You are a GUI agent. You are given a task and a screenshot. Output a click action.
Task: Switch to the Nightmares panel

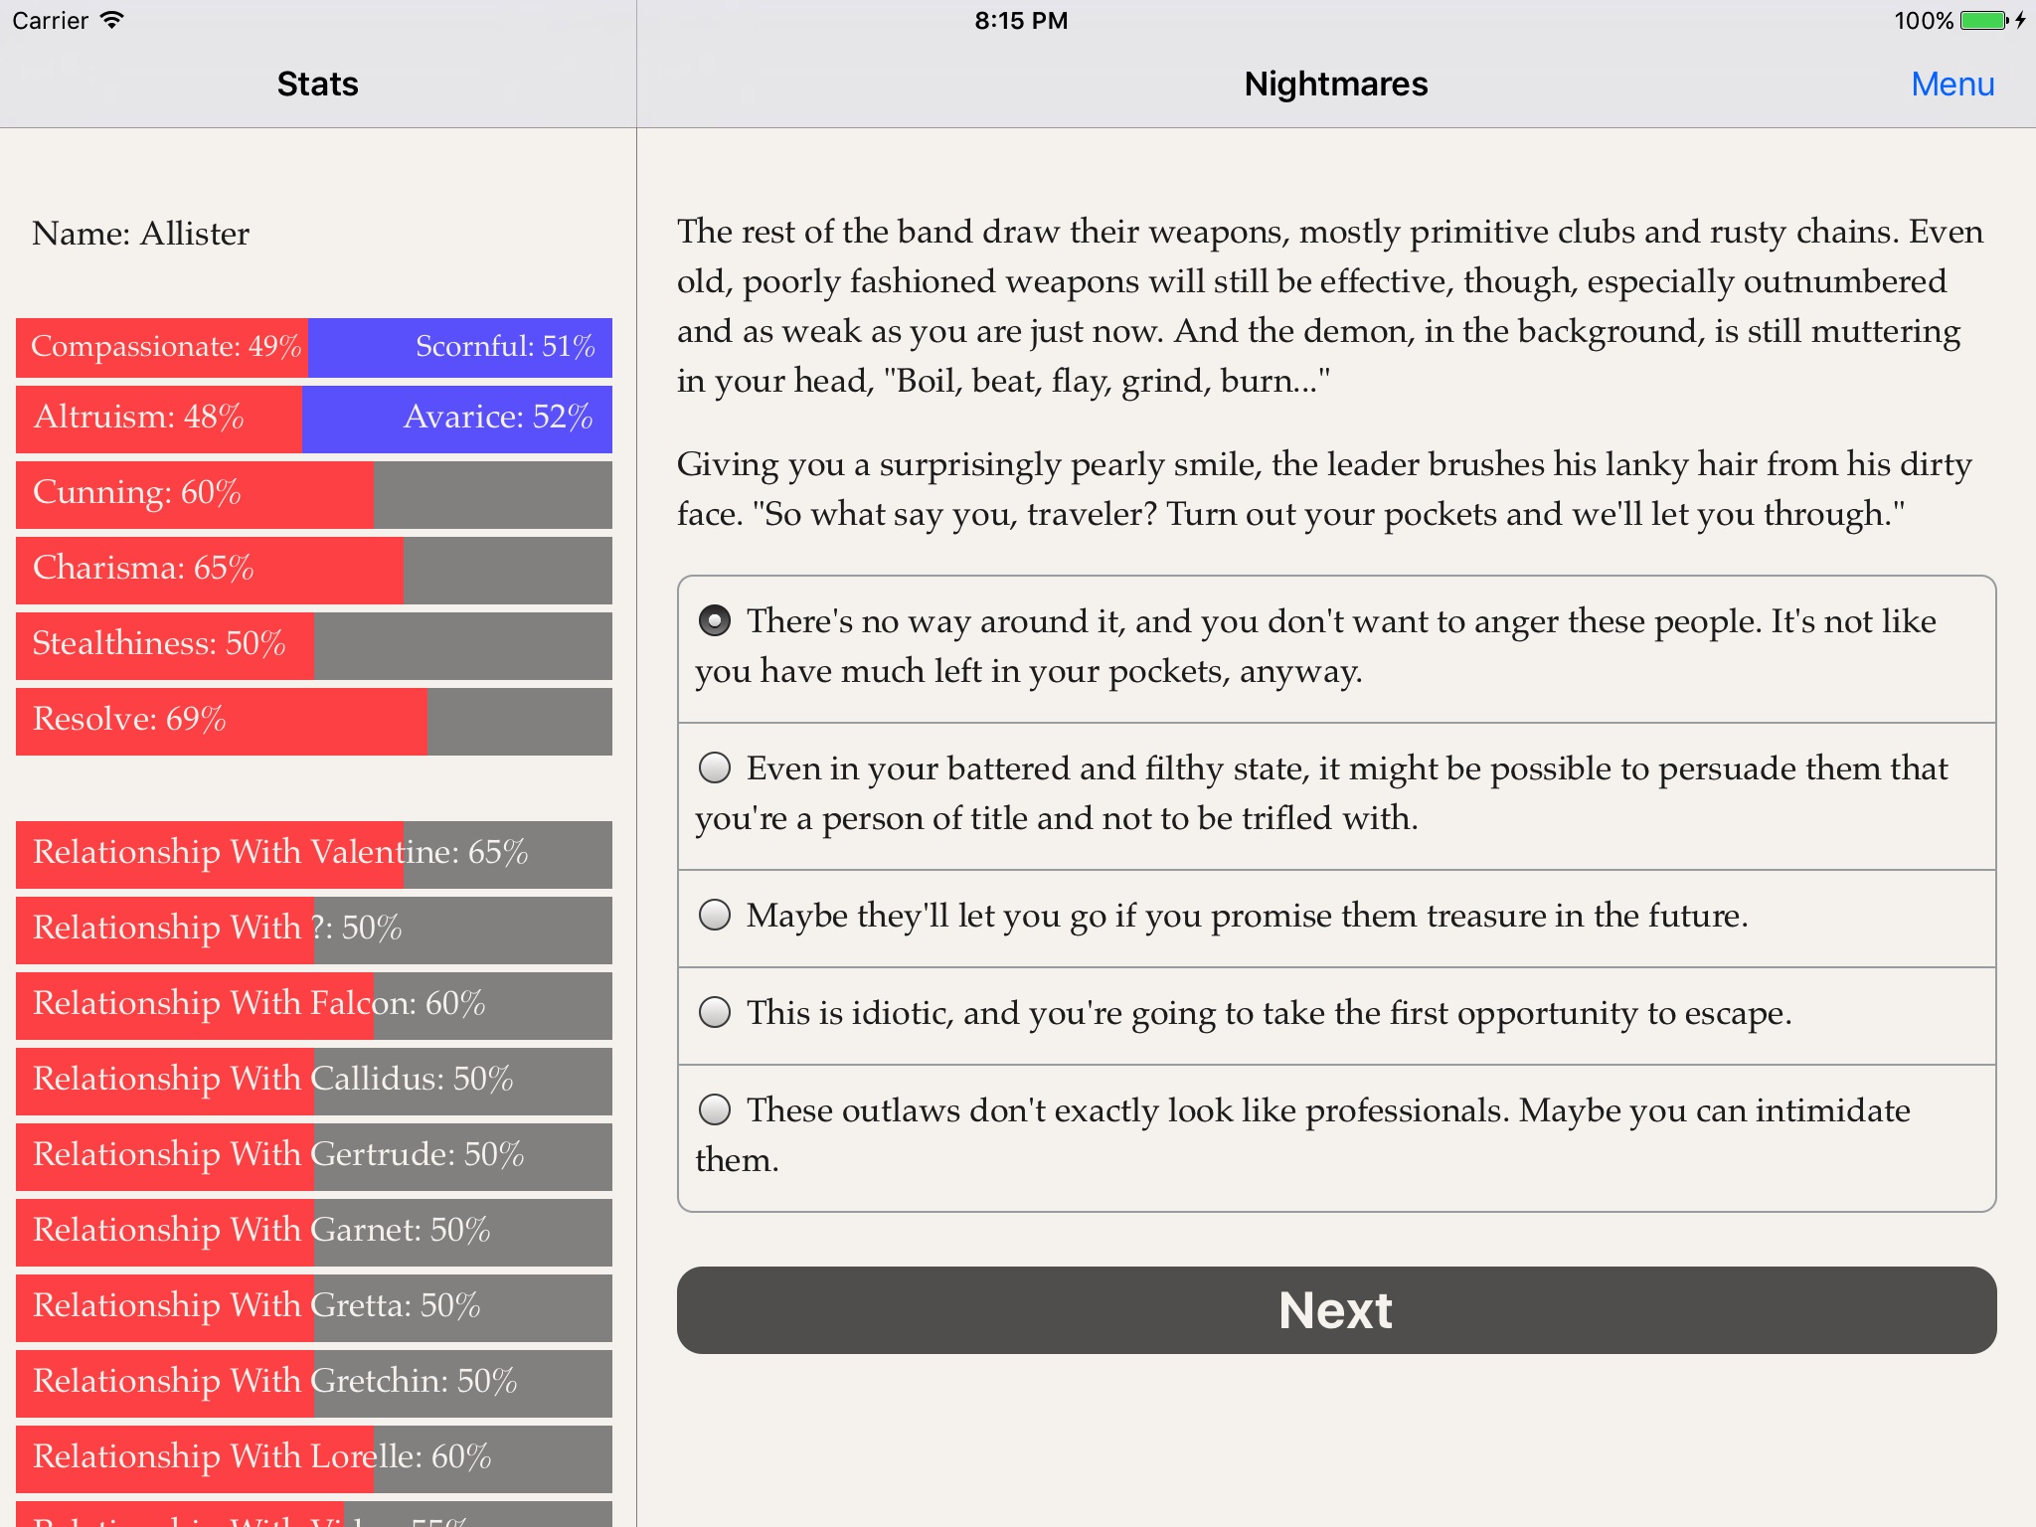pos(1335,85)
